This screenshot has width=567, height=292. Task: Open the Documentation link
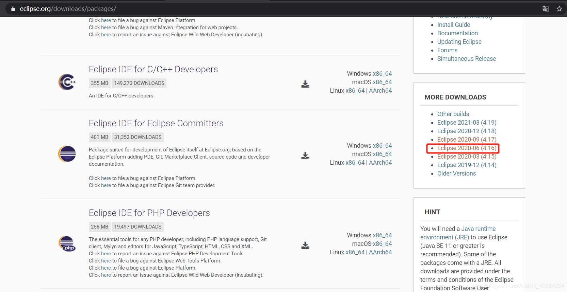(x=457, y=33)
